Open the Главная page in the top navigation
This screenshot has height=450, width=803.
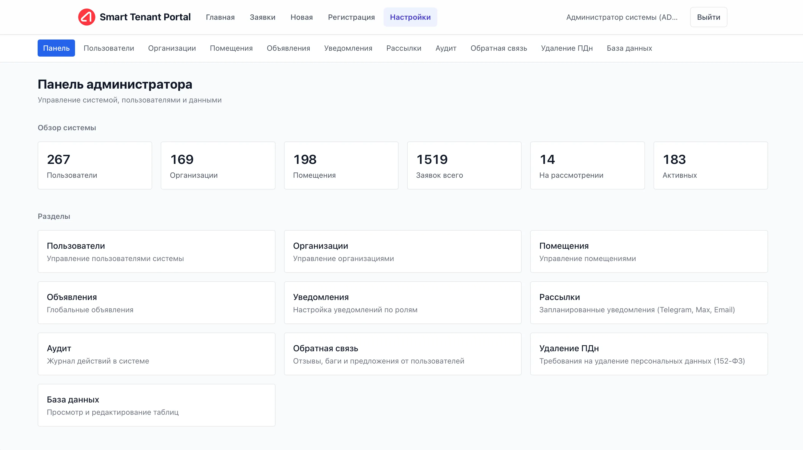point(220,17)
